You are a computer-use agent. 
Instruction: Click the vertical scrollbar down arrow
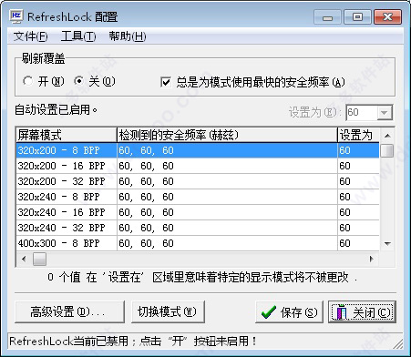[387, 243]
